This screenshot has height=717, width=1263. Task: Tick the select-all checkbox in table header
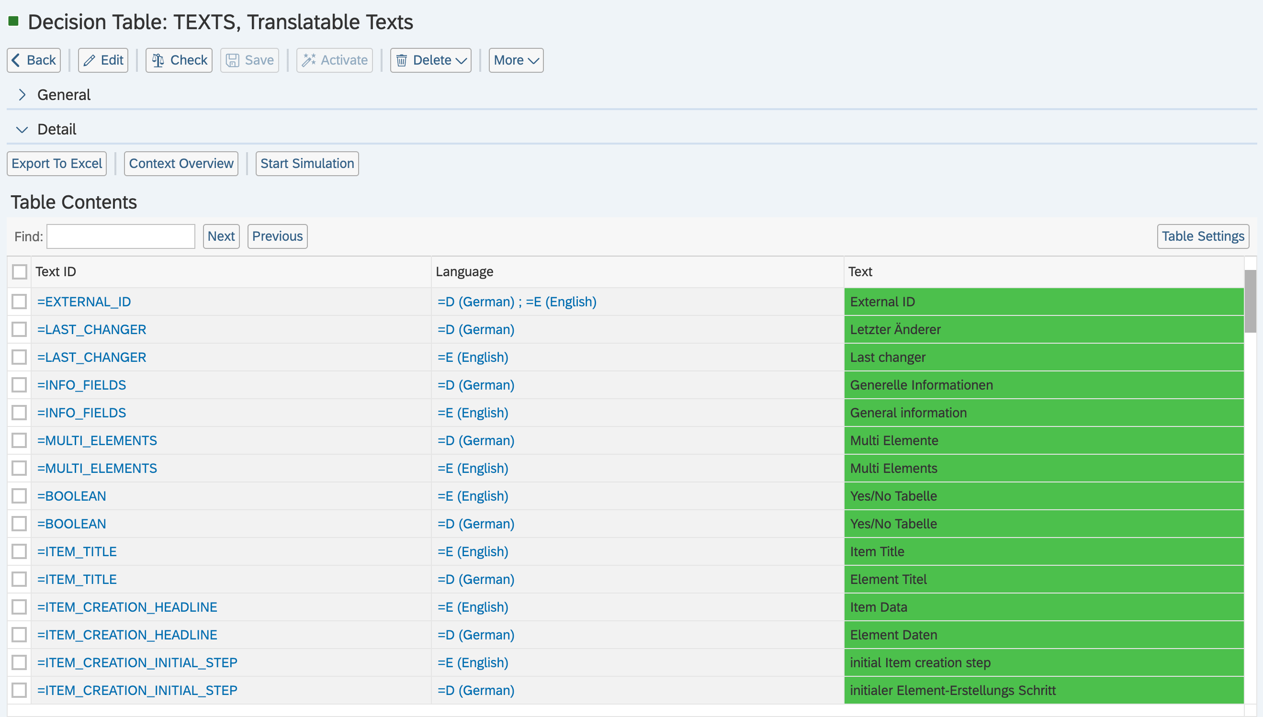(20, 272)
